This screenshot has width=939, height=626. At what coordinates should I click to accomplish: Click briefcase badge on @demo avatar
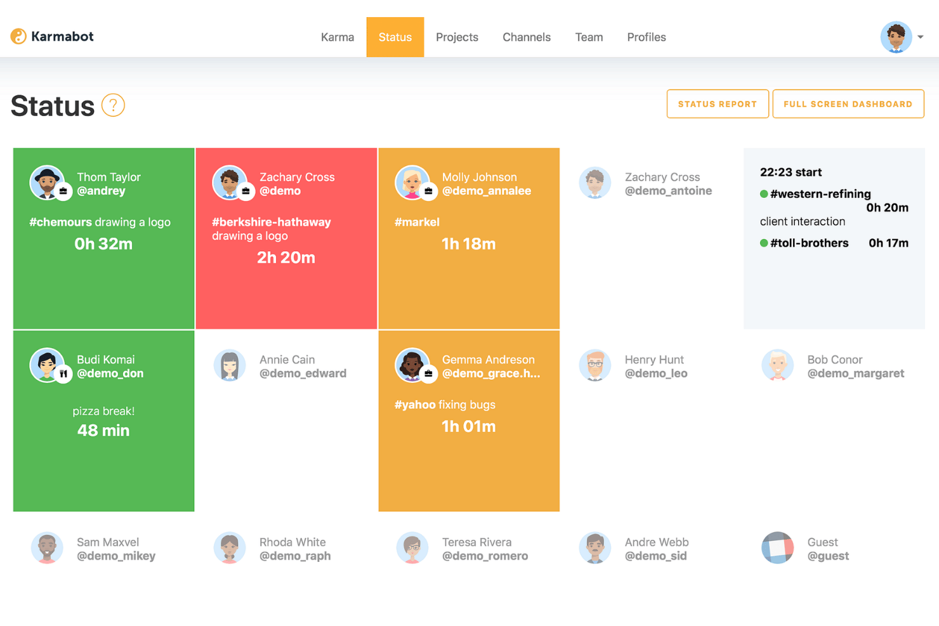click(x=246, y=191)
